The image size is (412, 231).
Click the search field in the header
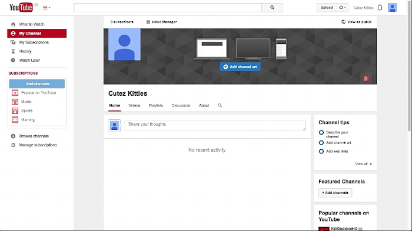[x=168, y=8]
